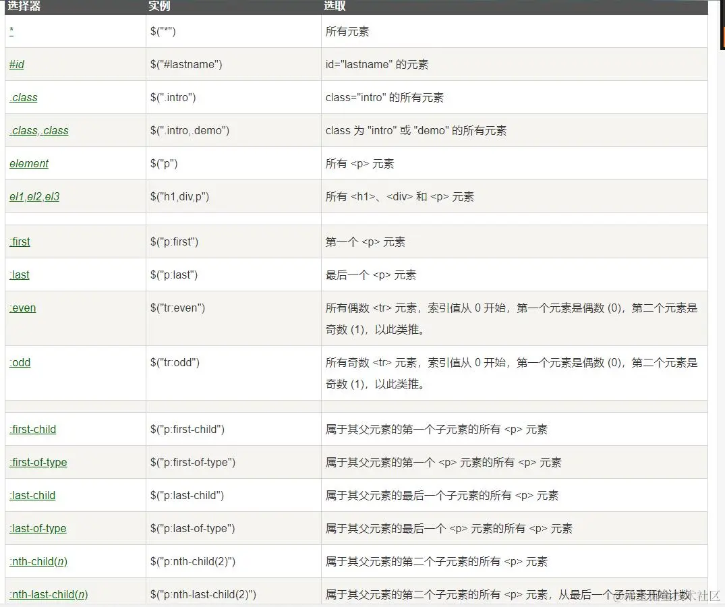The width and height of the screenshot is (725, 607).
Task: Open the .class selector reference
Action: 23,97
